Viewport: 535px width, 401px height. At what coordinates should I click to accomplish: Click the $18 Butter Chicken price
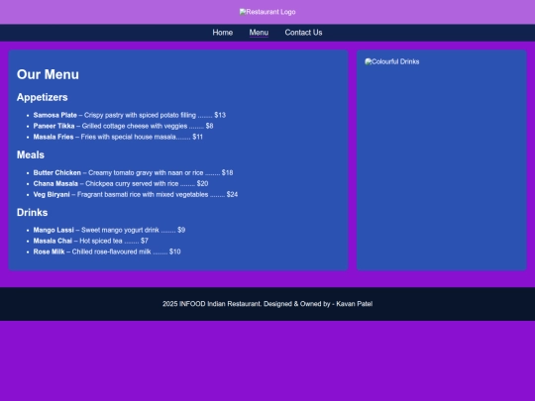pos(227,172)
